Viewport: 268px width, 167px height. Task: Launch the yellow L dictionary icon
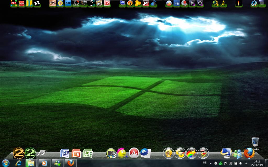pos(29,3)
